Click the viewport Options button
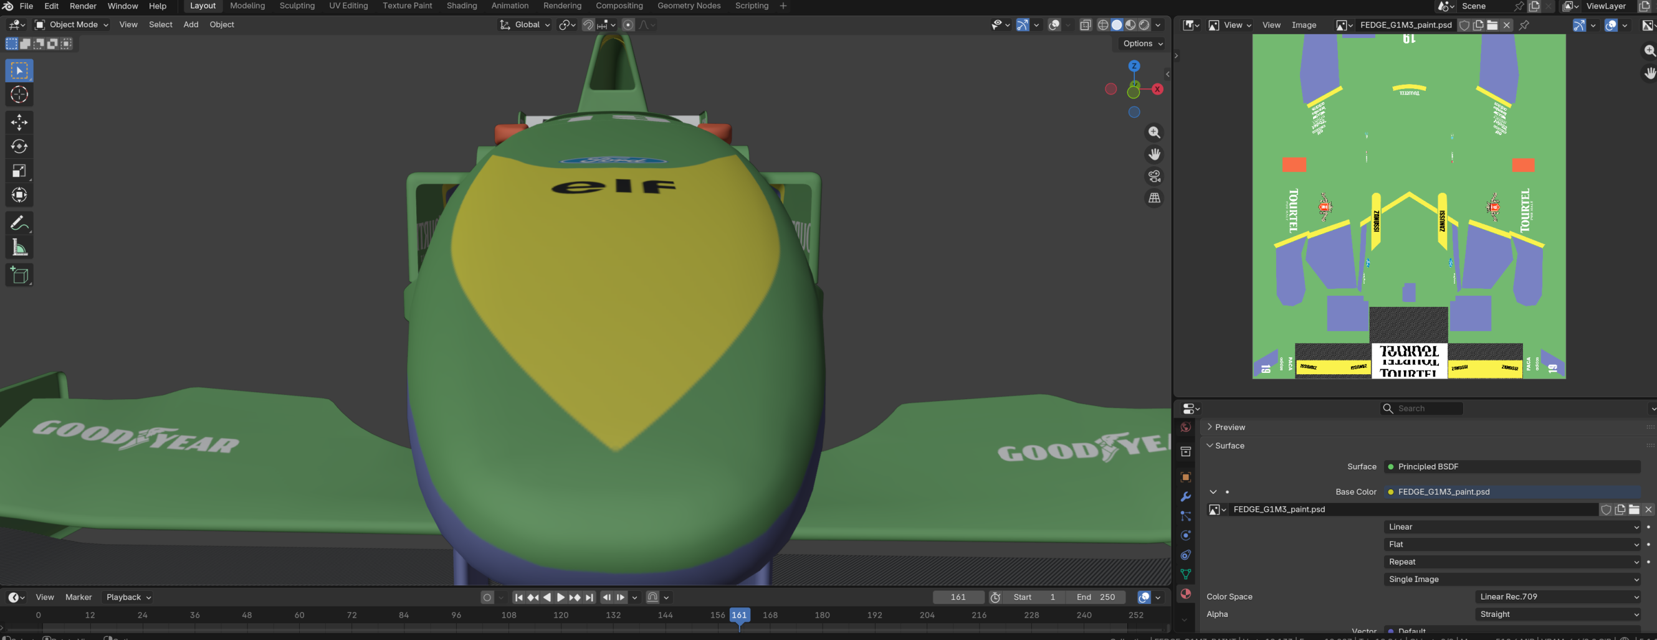The width and height of the screenshot is (1657, 640). pyautogui.click(x=1142, y=44)
